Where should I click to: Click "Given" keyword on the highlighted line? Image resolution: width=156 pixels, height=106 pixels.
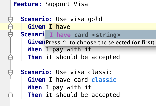pos(36,27)
